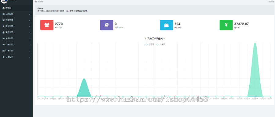Click the data point atop smaller teal peak
275x117 pixels.
[84, 79]
